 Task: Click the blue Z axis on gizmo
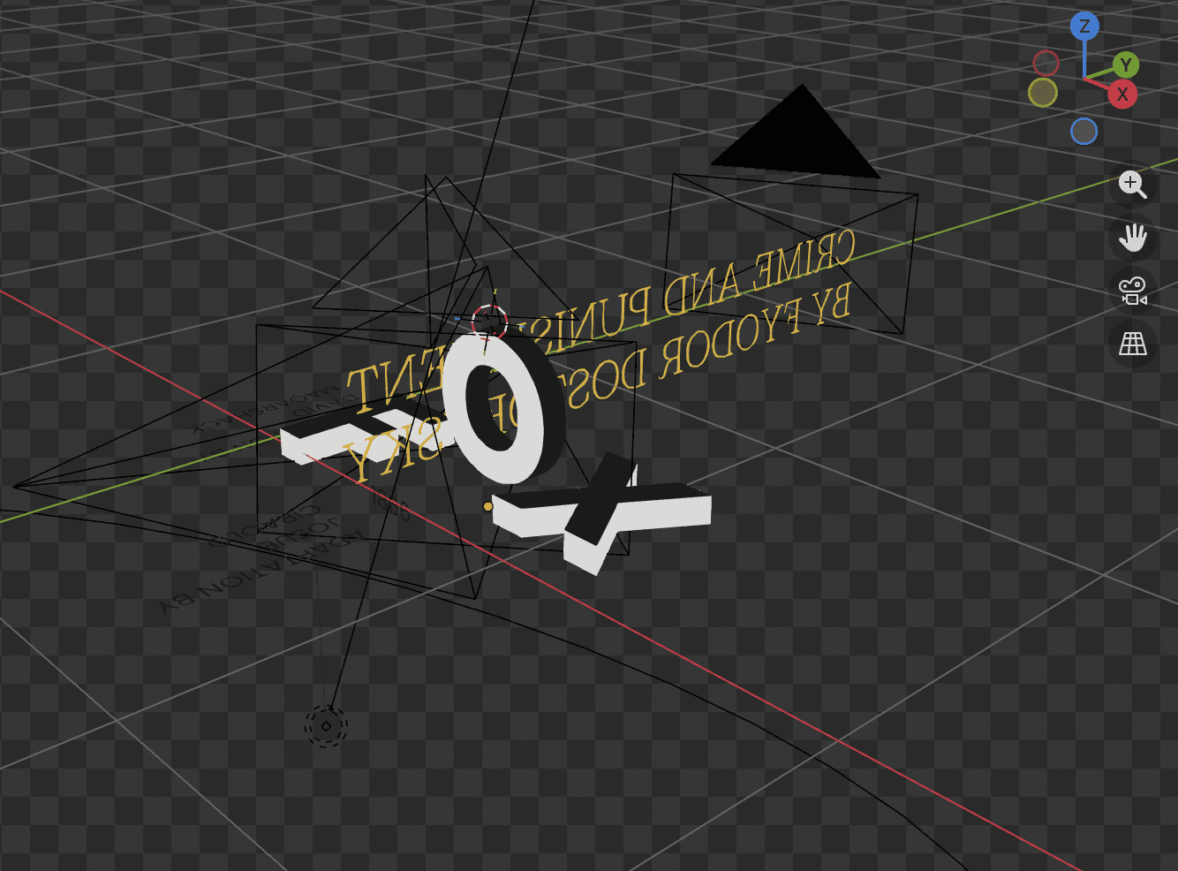pos(1084,27)
